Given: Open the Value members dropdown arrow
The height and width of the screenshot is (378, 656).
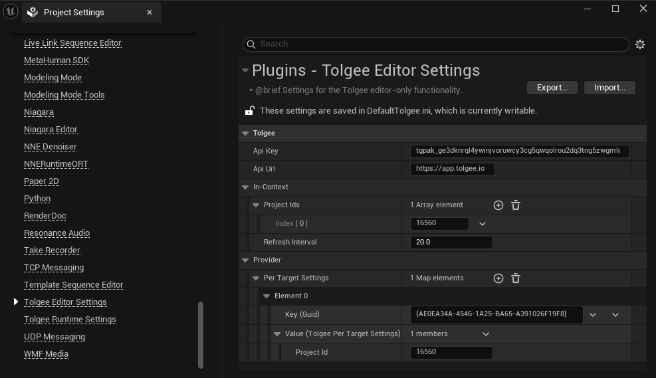Looking at the screenshot, I should click(x=486, y=334).
